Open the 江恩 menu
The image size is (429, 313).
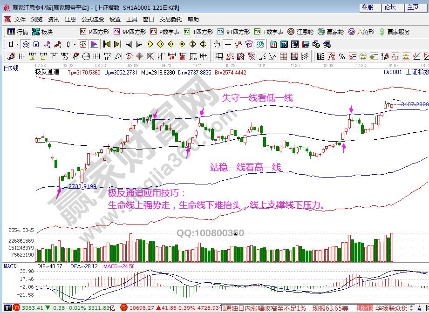point(70,20)
